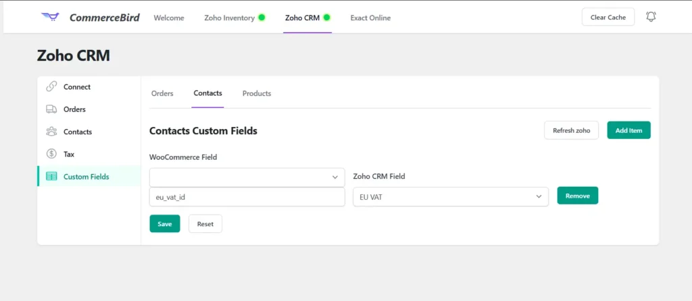692x301 pixels.
Task: Click the Tax dollar icon
Action: pos(51,154)
